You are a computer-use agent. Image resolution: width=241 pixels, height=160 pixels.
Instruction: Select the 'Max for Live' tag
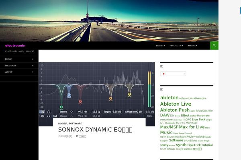[192, 127]
